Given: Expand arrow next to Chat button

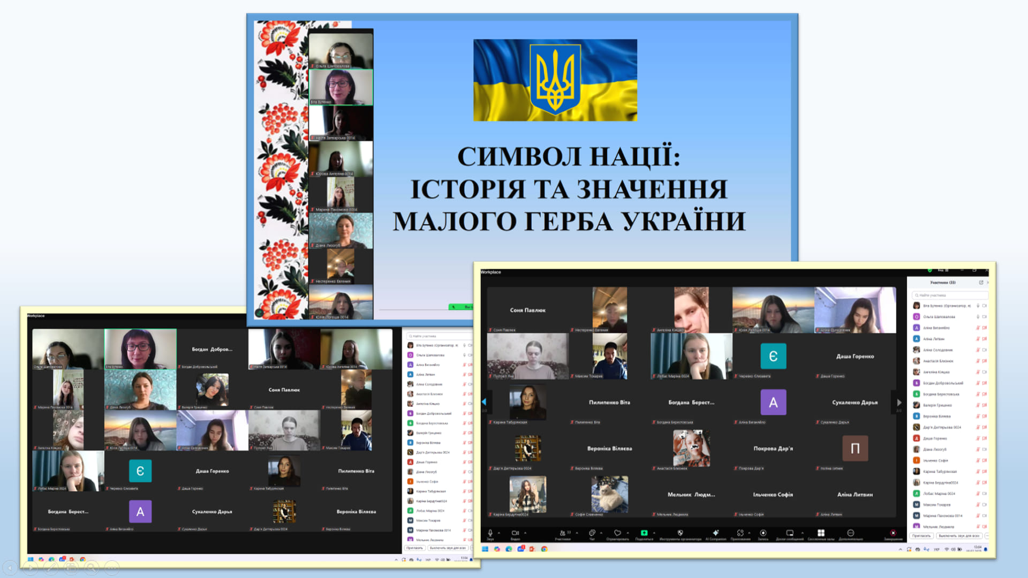Looking at the screenshot, I should pos(601,533).
